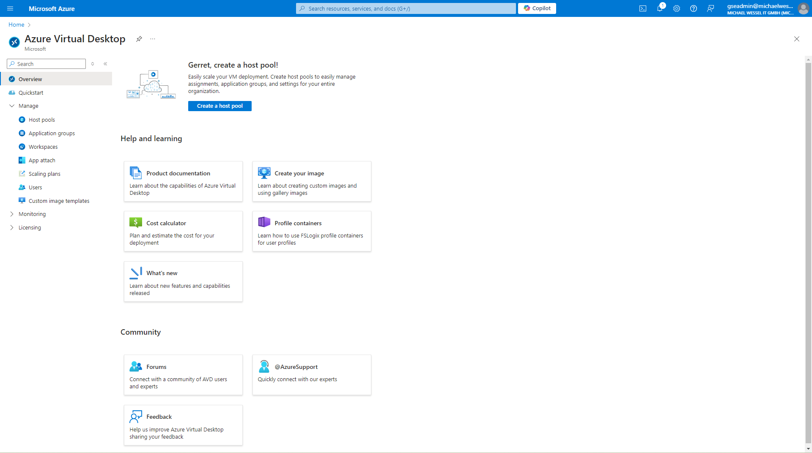Open the Create your image title link
The image size is (812, 453).
(299, 173)
